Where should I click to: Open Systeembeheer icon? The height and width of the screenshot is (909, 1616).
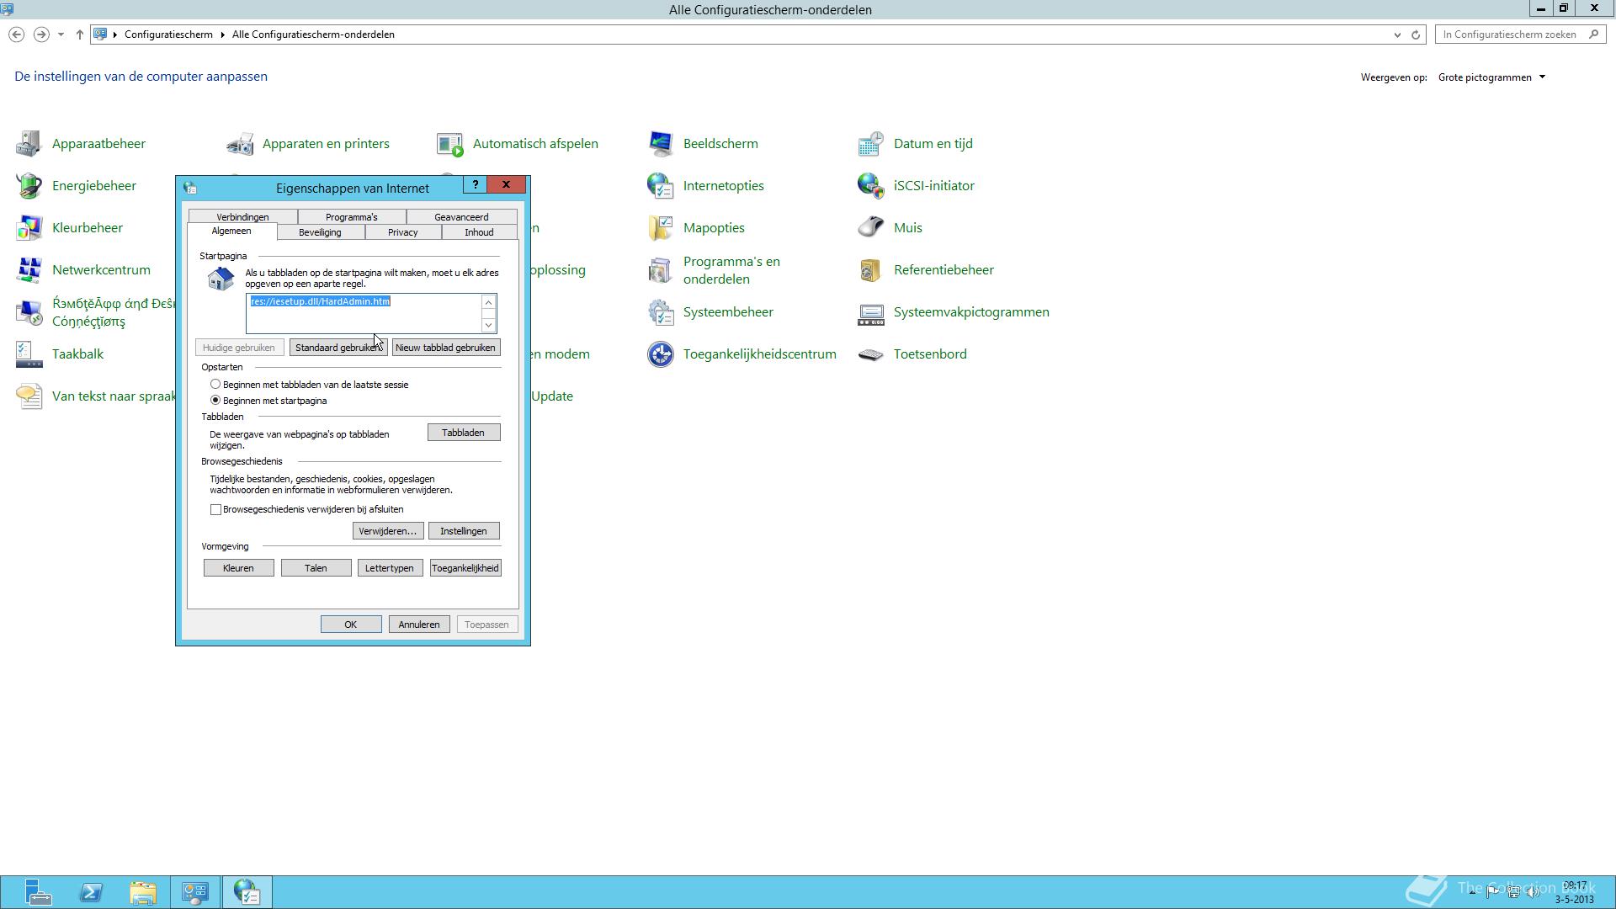661,312
